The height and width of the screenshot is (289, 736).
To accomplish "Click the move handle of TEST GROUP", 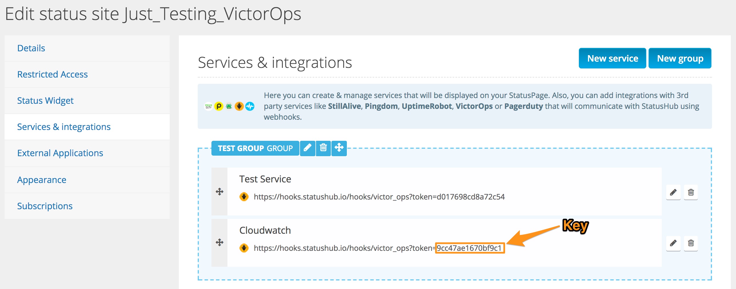I will click(x=339, y=148).
